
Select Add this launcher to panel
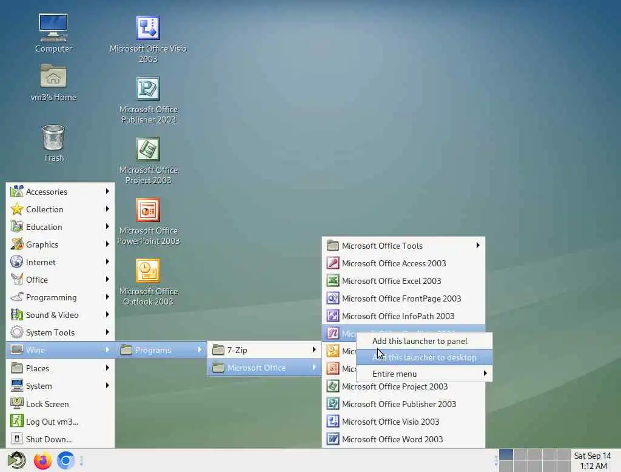(424, 341)
